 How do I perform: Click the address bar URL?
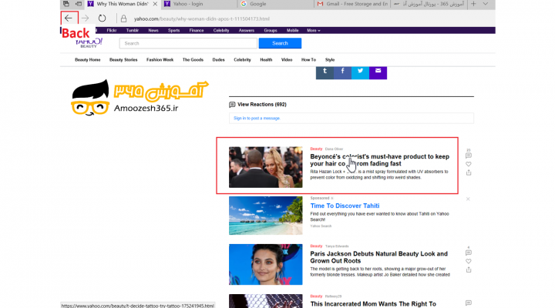pos(202,18)
